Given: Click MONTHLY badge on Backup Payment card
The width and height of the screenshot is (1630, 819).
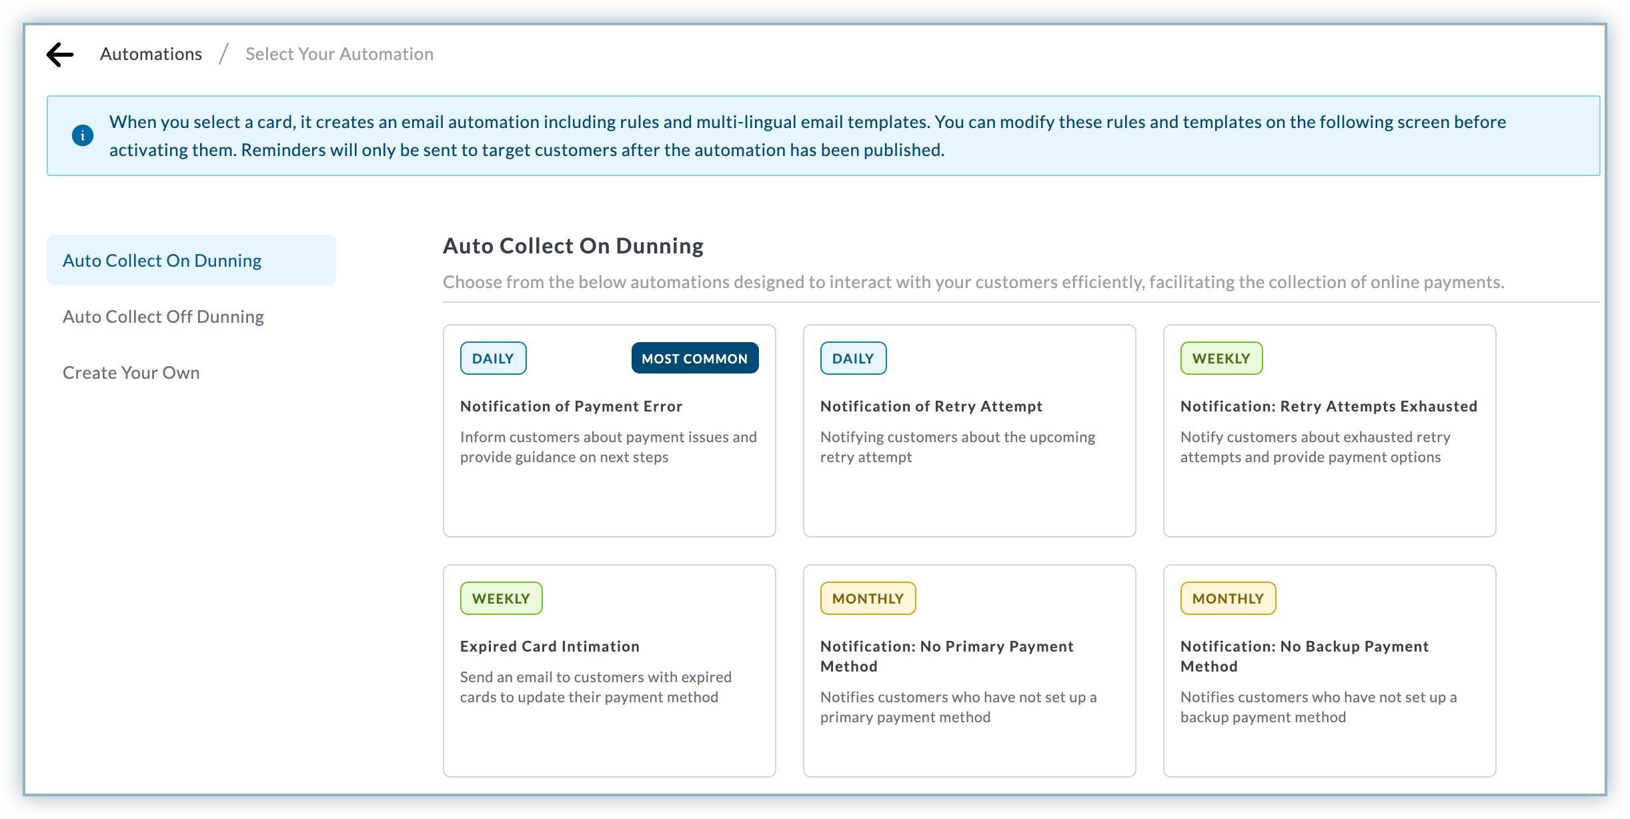Looking at the screenshot, I should pyautogui.click(x=1228, y=598).
